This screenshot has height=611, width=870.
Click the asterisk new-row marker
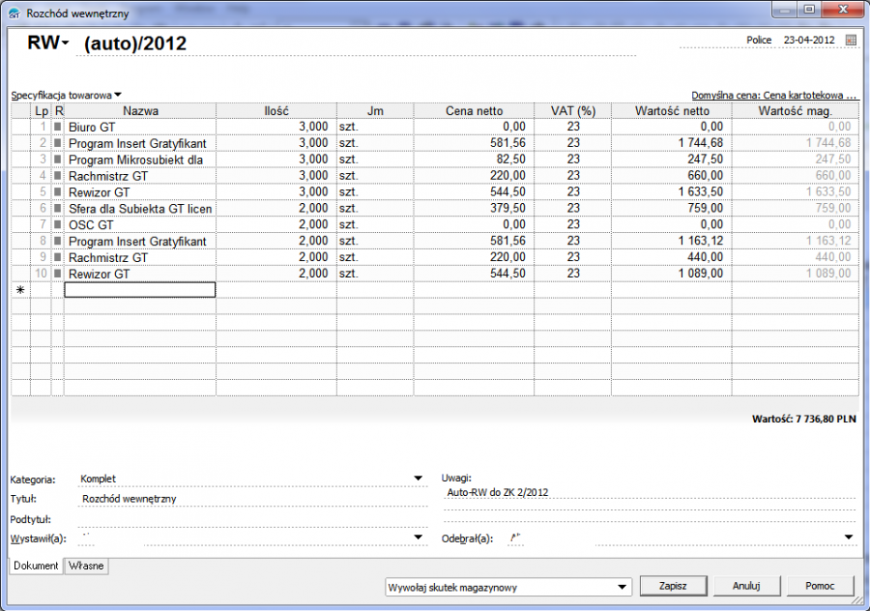coord(20,290)
